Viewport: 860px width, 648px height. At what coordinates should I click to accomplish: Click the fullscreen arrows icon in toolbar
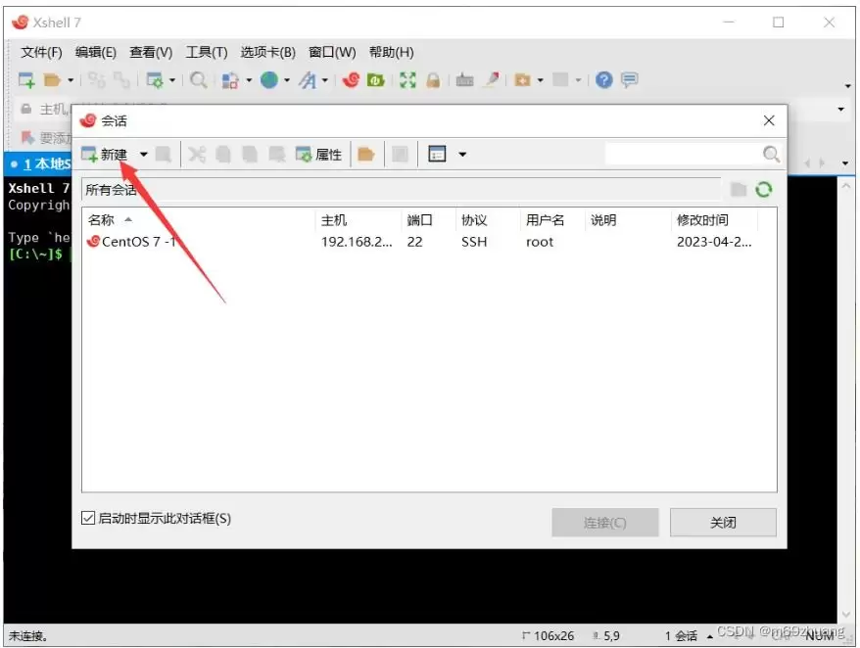(407, 80)
